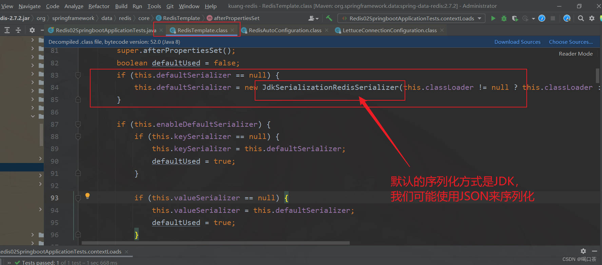Open the Analyze menu
602x265 pixels.
point(74,6)
